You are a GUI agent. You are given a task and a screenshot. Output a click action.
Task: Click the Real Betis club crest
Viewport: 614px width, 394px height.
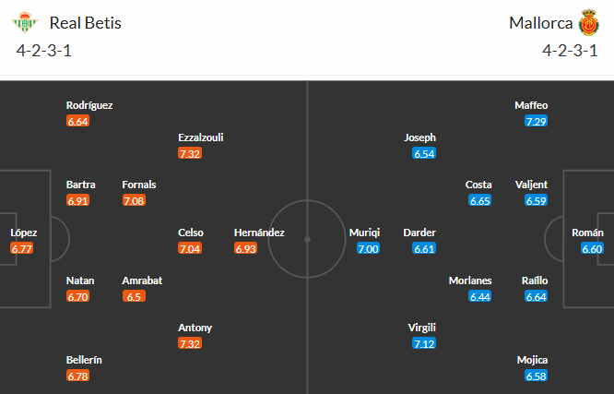pos(28,22)
